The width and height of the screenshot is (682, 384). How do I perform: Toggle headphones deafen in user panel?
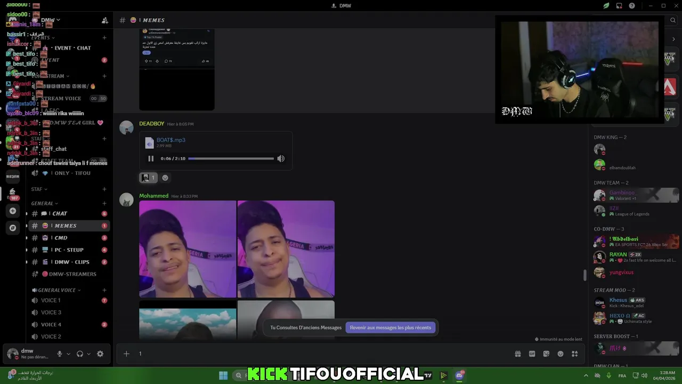click(80, 354)
